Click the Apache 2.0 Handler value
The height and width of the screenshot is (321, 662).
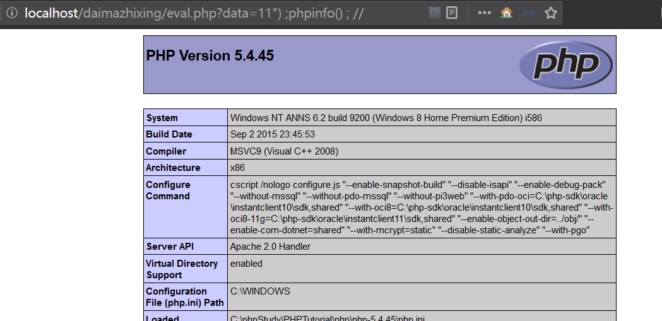(x=270, y=247)
